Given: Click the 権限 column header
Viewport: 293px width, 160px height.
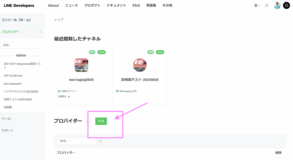Looking at the screenshot, I should pyautogui.click(x=278, y=153).
